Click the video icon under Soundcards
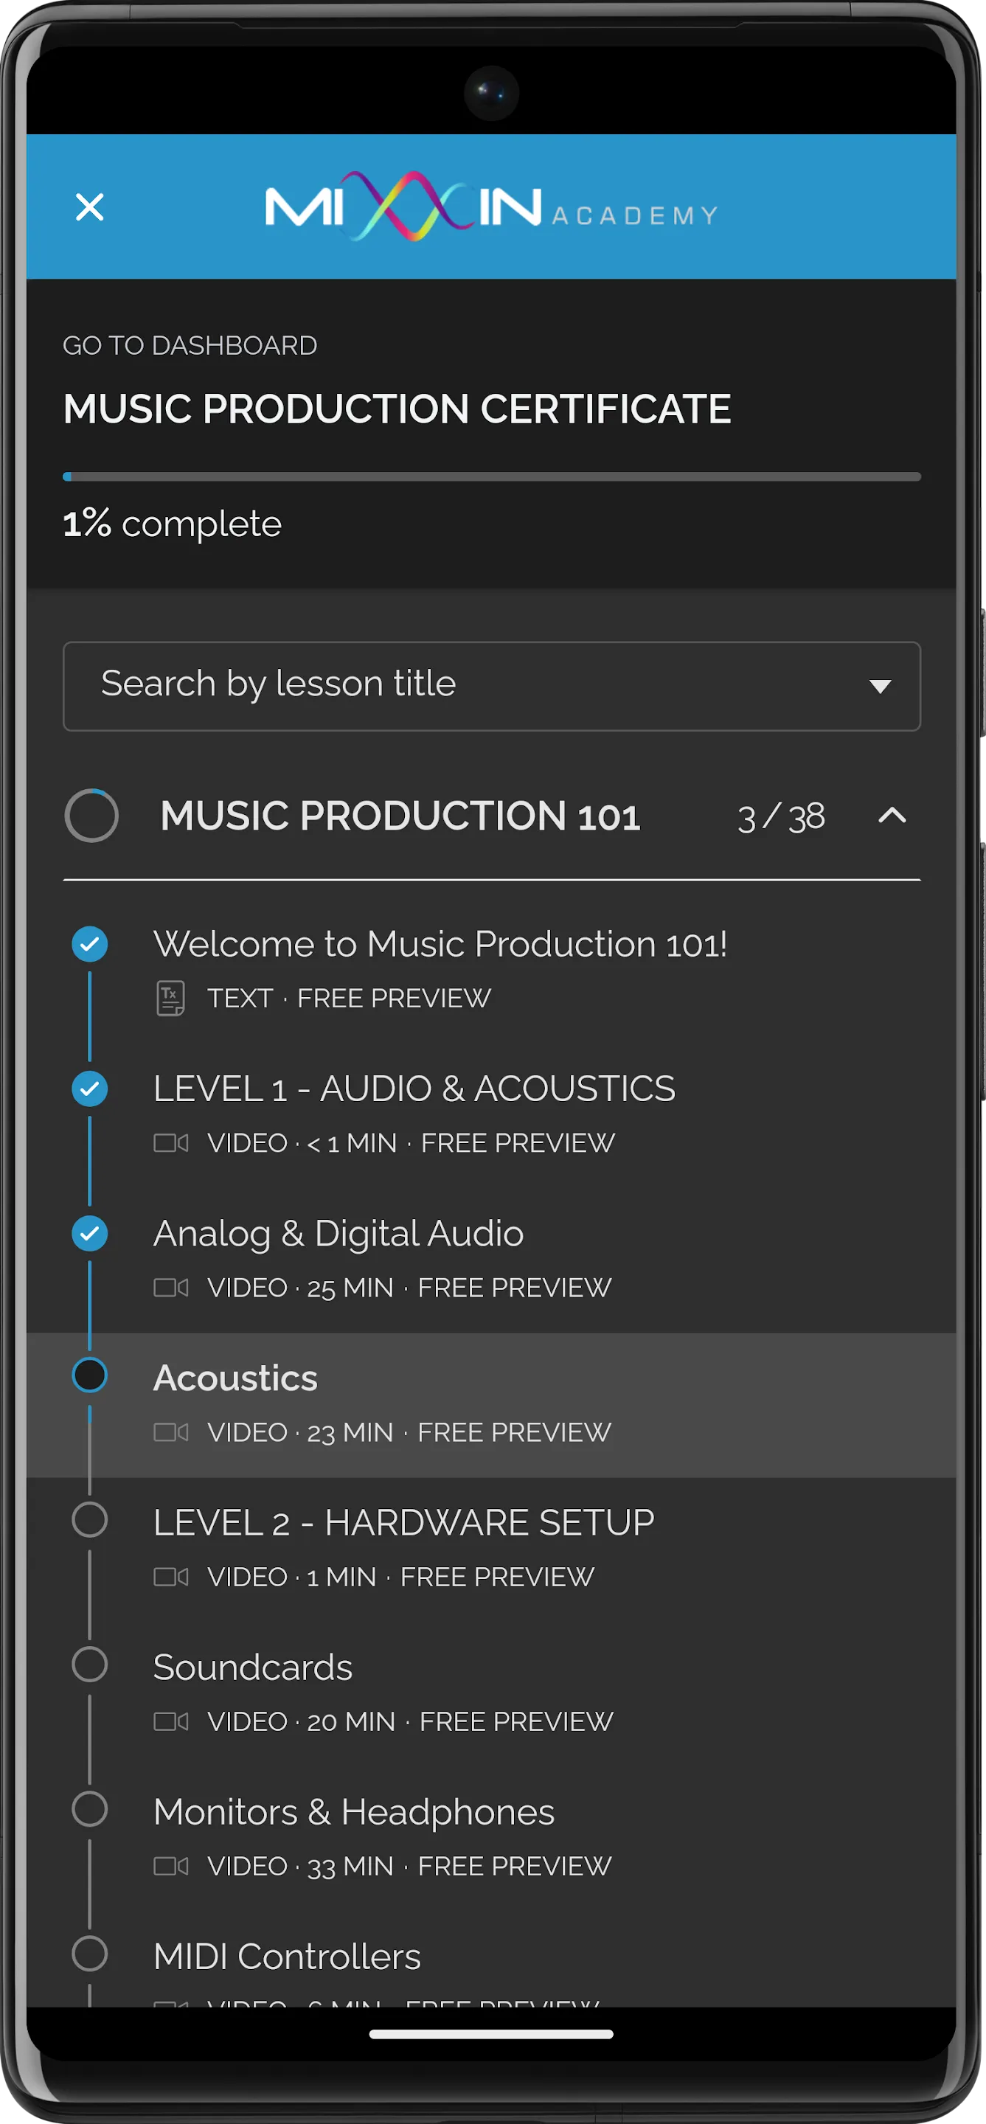 pyautogui.click(x=170, y=1721)
